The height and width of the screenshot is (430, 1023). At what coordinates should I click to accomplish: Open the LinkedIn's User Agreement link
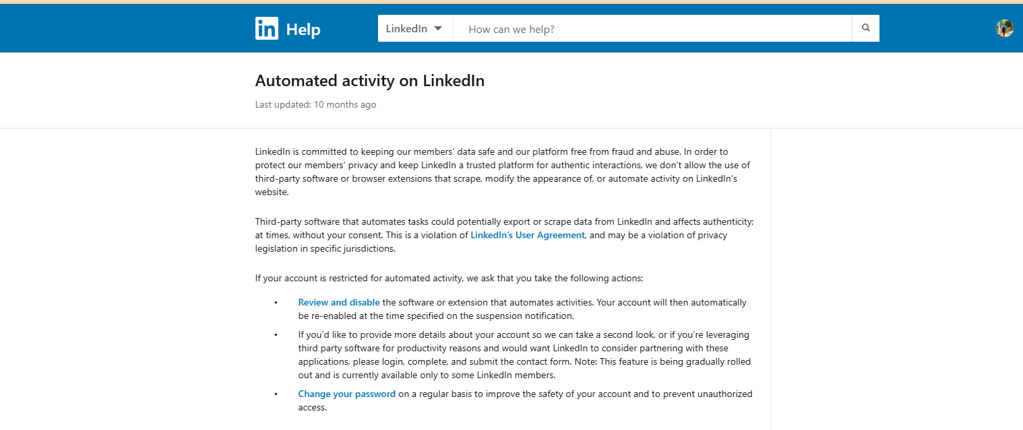(x=528, y=235)
